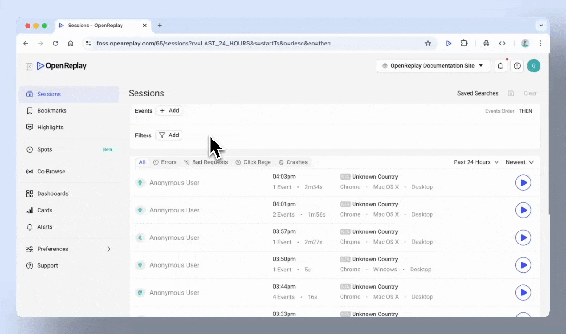Collapse the sidebar using the panel icon
566x334 pixels.
tap(29, 66)
